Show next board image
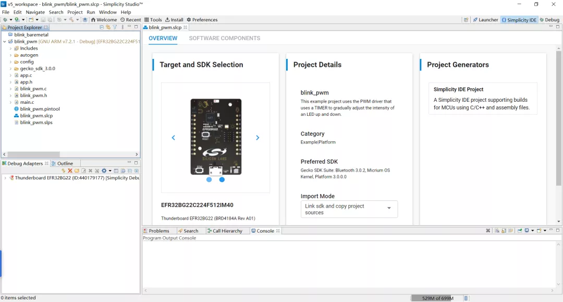 click(x=258, y=138)
